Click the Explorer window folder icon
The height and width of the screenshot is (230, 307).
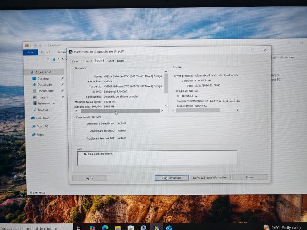[27, 46]
